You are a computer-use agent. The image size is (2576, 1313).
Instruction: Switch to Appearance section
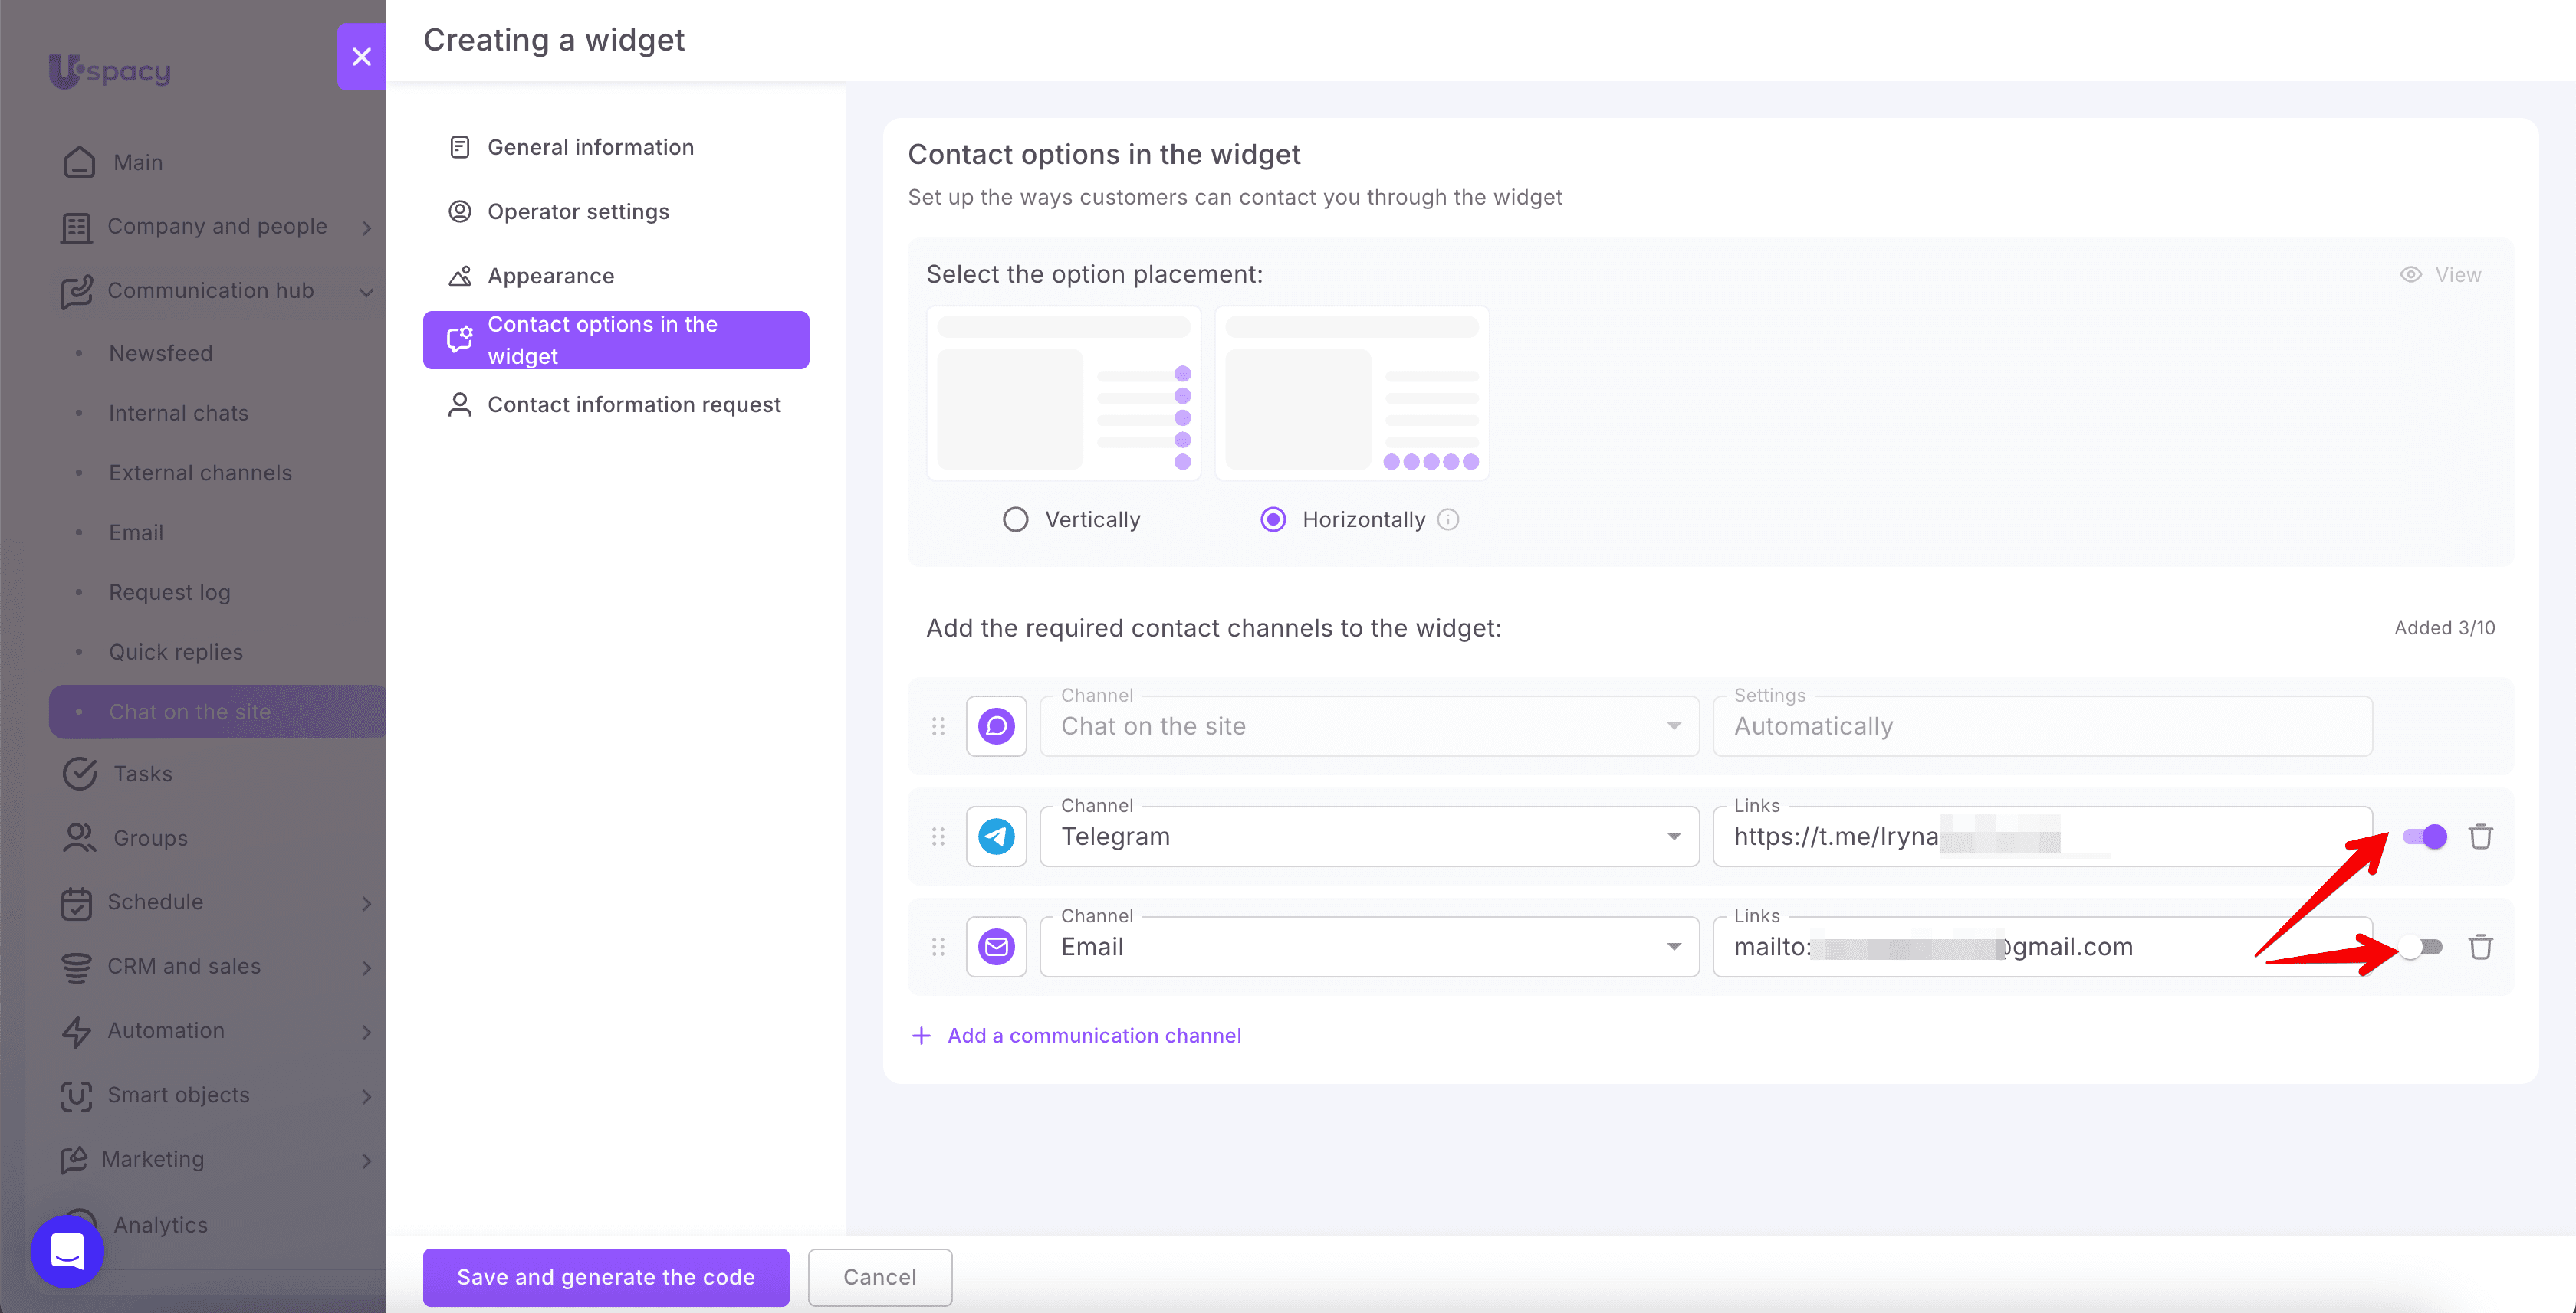[x=616, y=276]
